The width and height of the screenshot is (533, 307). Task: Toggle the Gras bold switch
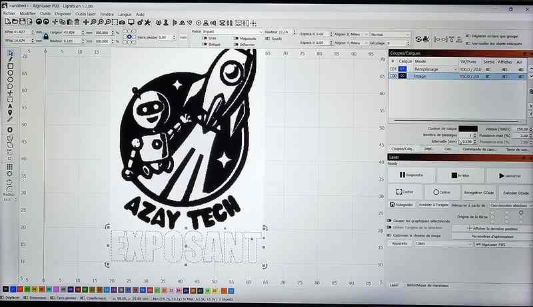(x=205, y=39)
